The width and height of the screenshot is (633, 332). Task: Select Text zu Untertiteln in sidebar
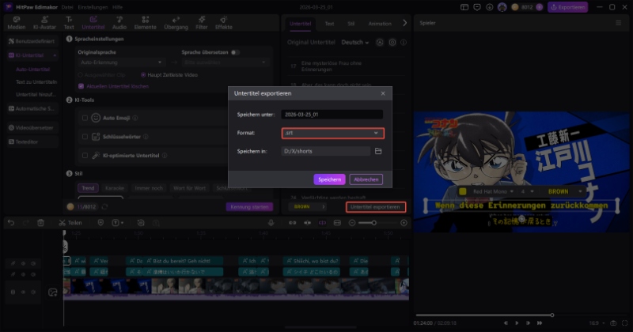(36, 82)
